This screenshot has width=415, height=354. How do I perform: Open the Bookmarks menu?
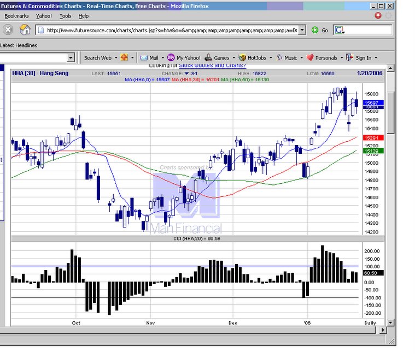pyautogui.click(x=16, y=16)
